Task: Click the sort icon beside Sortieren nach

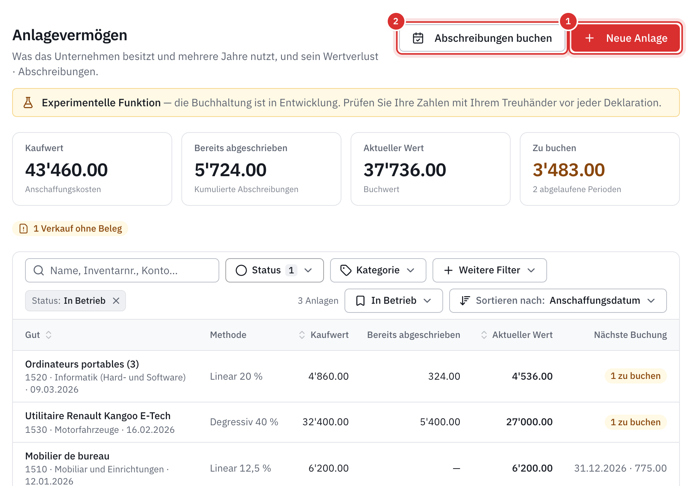Action: [x=465, y=301]
